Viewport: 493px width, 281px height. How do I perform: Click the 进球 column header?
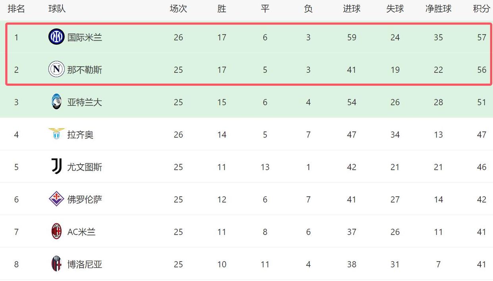(351, 9)
